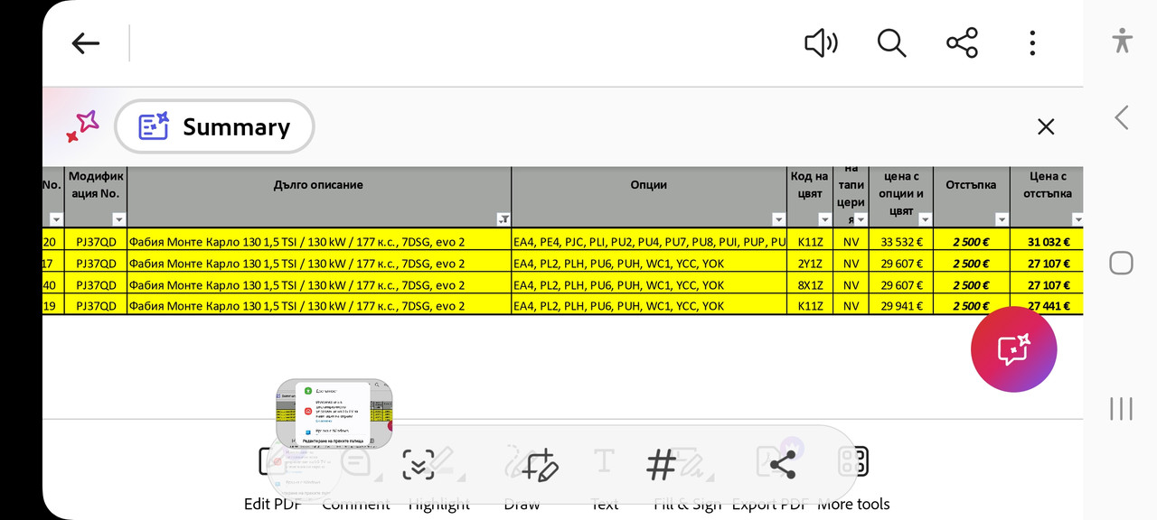Select price cell 29 941 €
The width and height of the screenshot is (1157, 520).
901,306
